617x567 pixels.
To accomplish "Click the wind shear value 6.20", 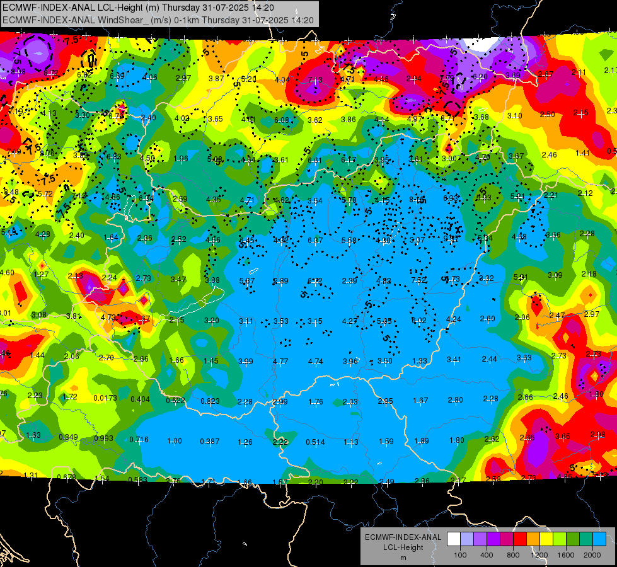I will 480,77.
